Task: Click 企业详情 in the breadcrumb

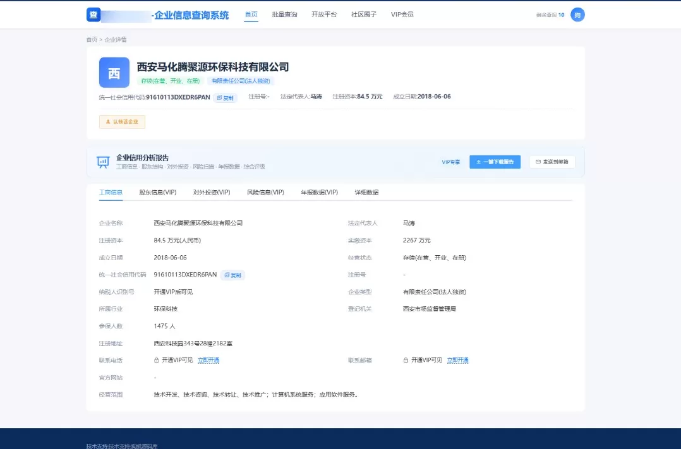Action: click(x=116, y=40)
